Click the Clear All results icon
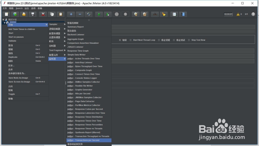The height and width of the screenshot is (146, 259). pos(145,14)
